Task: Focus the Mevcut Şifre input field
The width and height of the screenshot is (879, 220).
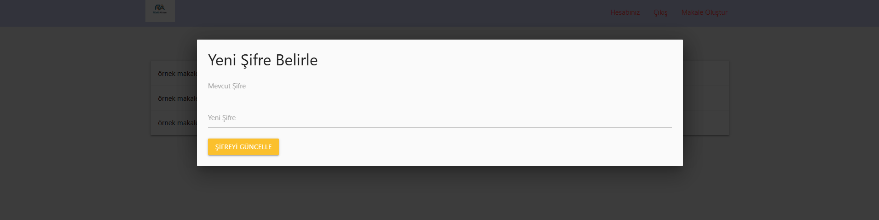Action: click(439, 87)
